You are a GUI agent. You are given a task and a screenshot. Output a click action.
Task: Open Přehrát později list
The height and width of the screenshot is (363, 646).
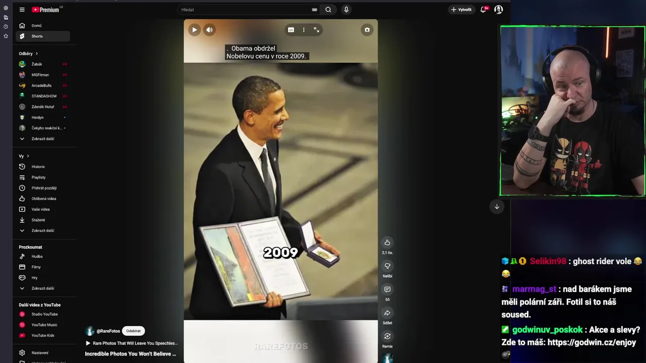[43, 188]
